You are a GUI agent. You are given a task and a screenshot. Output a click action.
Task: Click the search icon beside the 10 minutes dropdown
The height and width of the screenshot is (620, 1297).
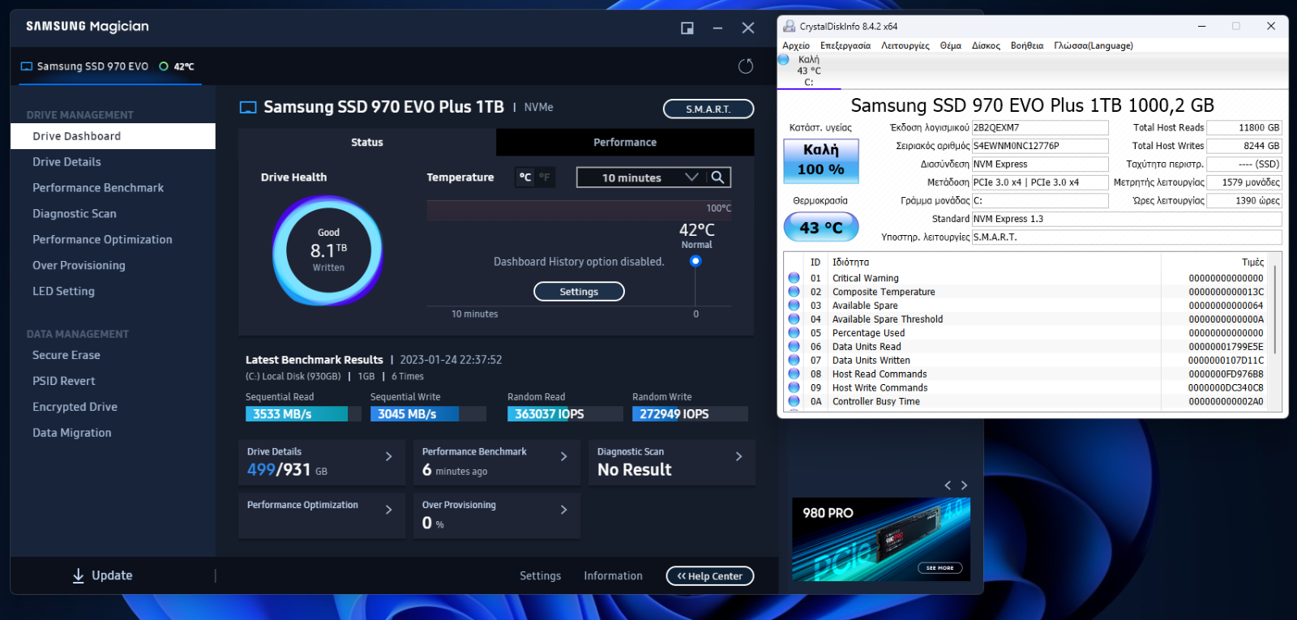[717, 177]
